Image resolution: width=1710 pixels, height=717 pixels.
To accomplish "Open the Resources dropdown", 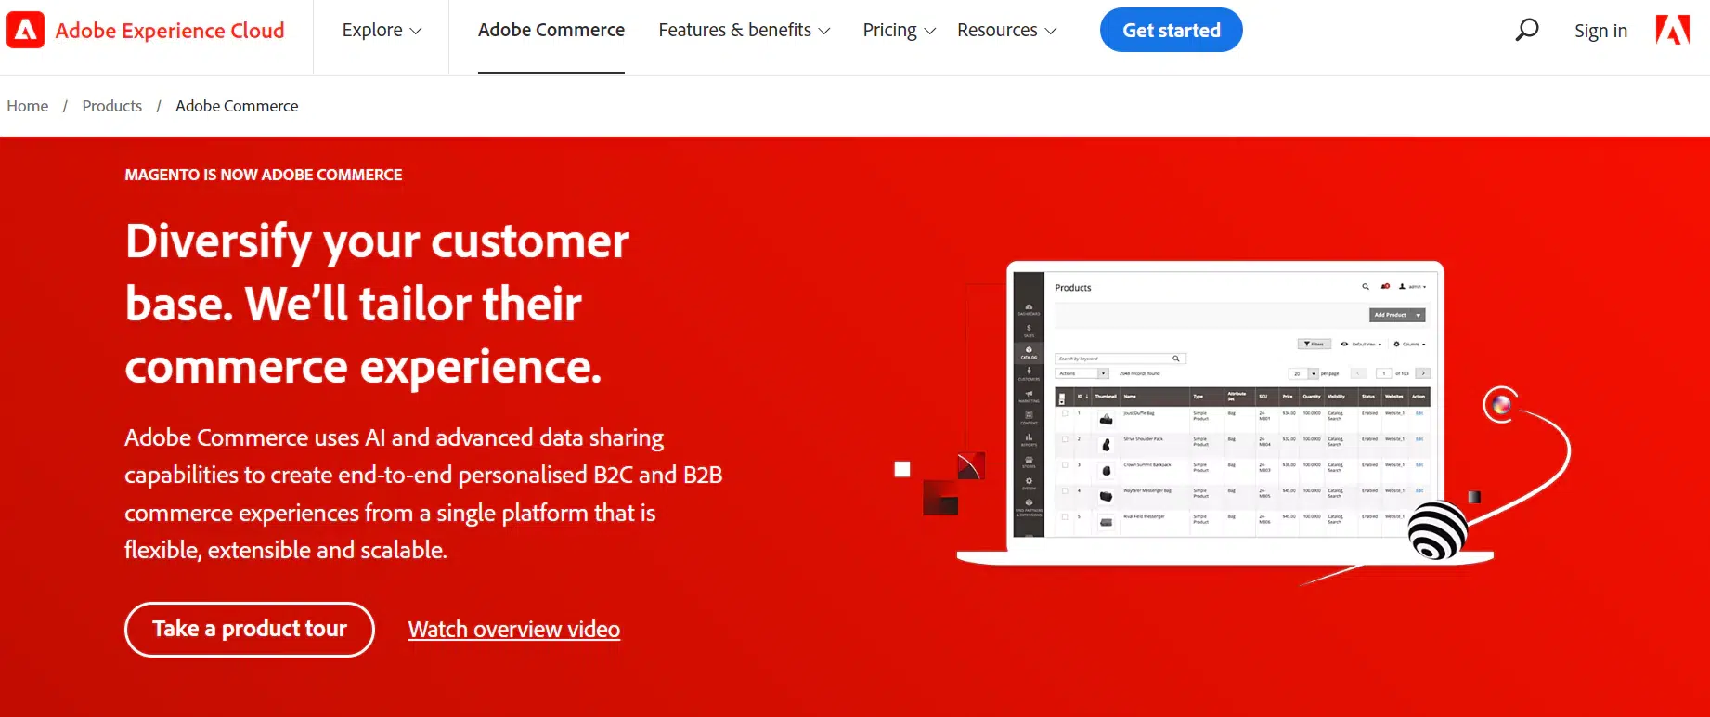I will pyautogui.click(x=1006, y=31).
